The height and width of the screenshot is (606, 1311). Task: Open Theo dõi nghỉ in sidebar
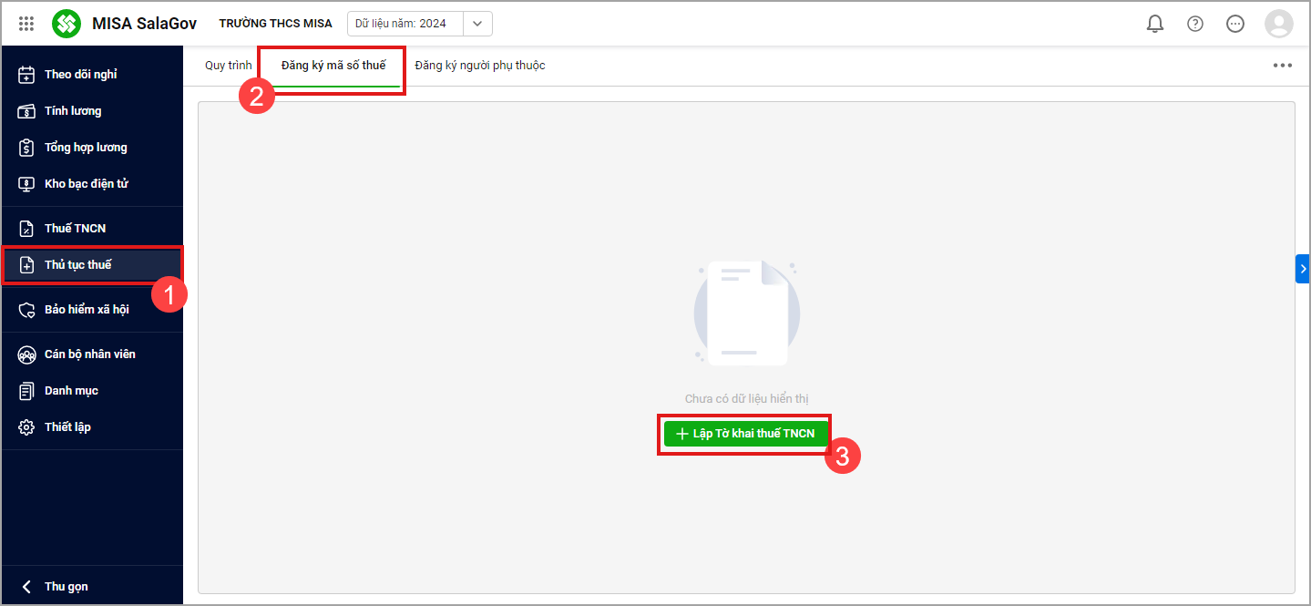[x=80, y=75]
